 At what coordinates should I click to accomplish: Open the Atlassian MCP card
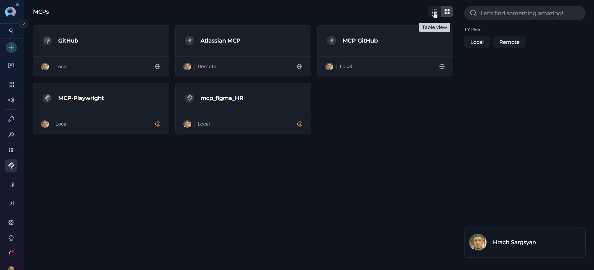point(243,51)
